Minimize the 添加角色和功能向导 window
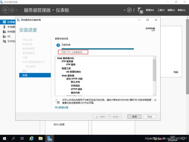 coord(139,20)
